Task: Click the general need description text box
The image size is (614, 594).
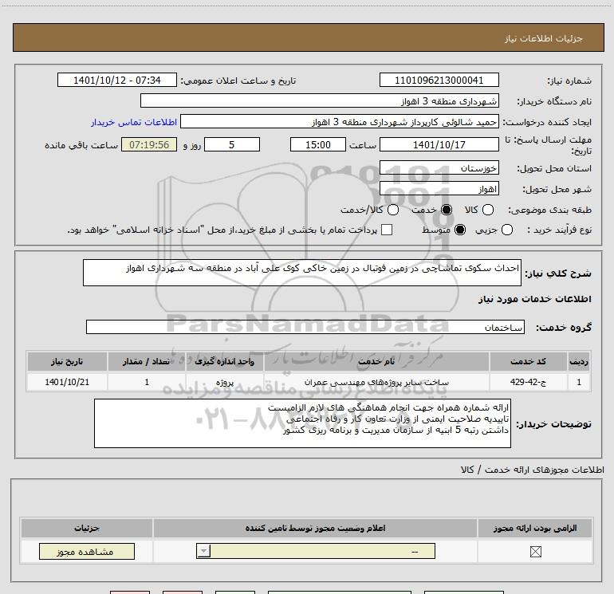Action: [x=302, y=273]
